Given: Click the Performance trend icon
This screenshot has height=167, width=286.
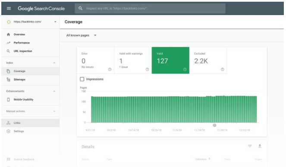Looking at the screenshot, I should [x=8, y=43].
